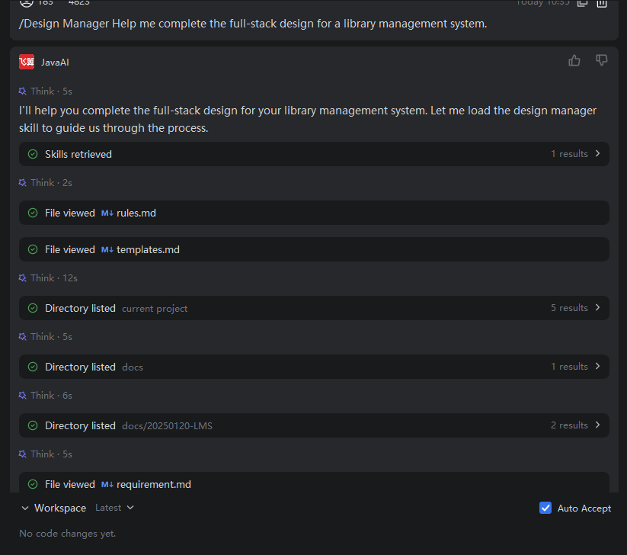This screenshot has height=555, width=627.
Task: Uncheck the Auto Accept checkbox
Action: pyautogui.click(x=545, y=508)
